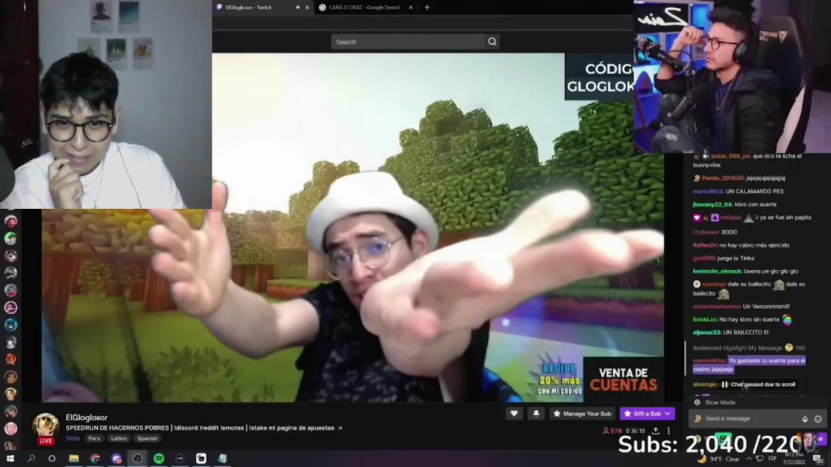831x467 pixels.
Task: Click the heart follow icon under the stream
Action: tap(514, 413)
